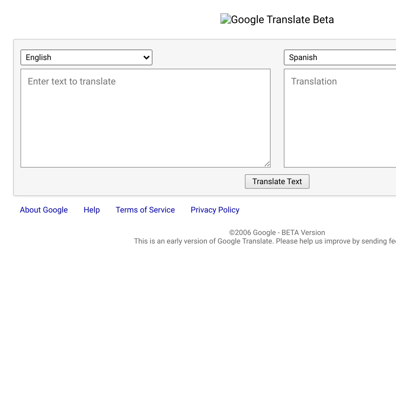Open the Privacy Policy
396x396 pixels.
point(215,210)
